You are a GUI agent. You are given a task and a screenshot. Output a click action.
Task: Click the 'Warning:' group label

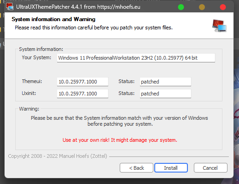point(29,109)
